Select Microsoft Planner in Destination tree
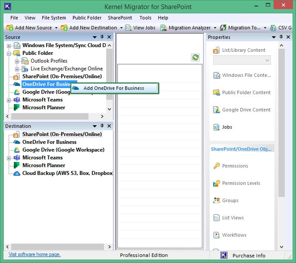The image size is (296, 263). (44, 165)
